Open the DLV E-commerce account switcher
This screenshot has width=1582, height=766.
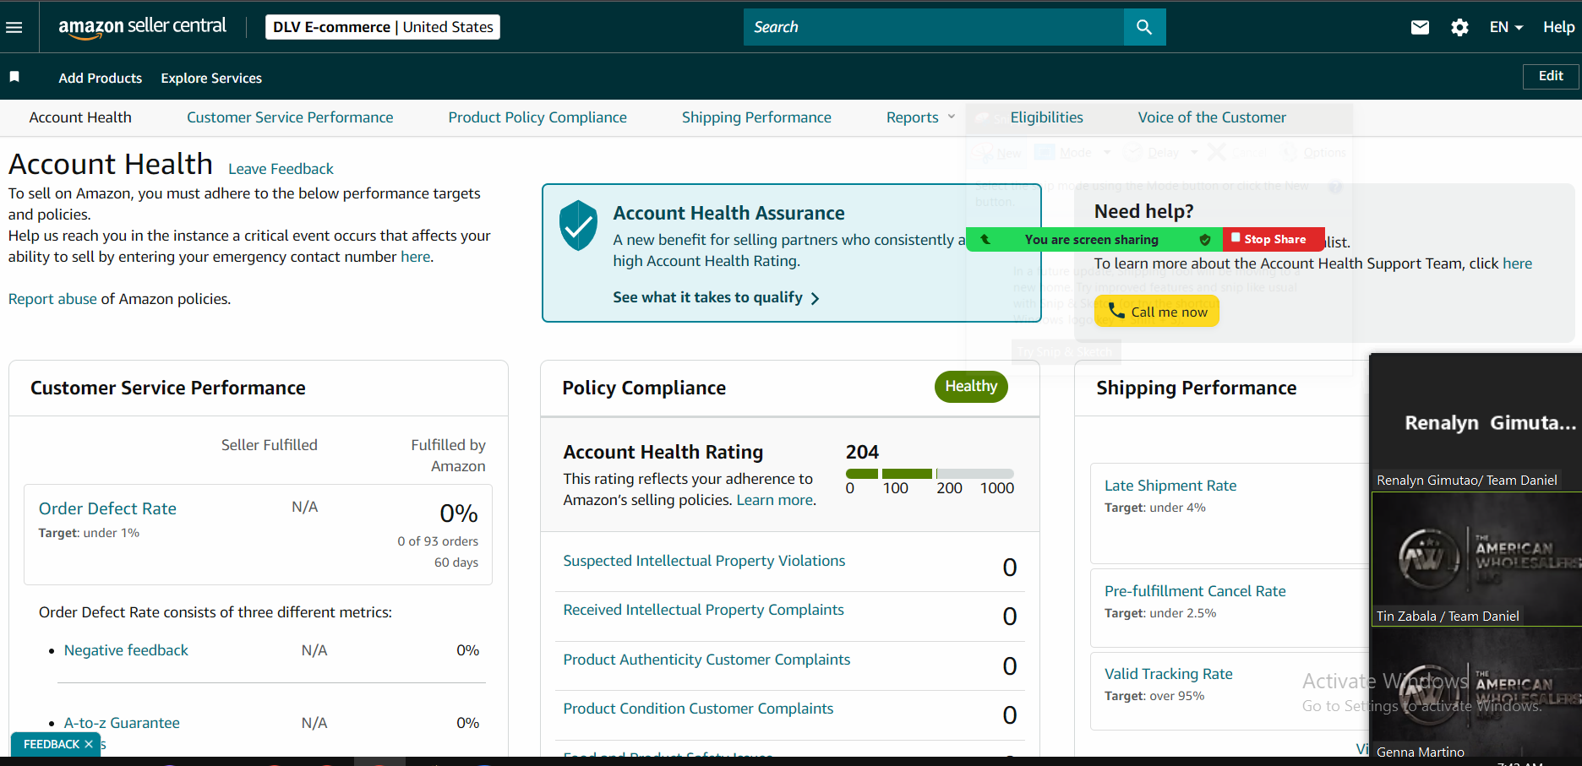(x=383, y=27)
